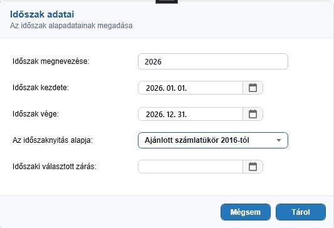Screen dimensions: 334x228
Task: Focus the empty Időszaki választott zárás date field
Action: point(190,167)
